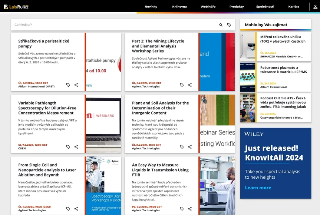
Task: Open 'Měření celkového uhlíku (TOC)' article
Action: [x=283, y=39]
